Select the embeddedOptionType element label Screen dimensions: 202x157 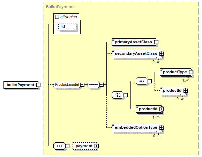tap(136, 127)
